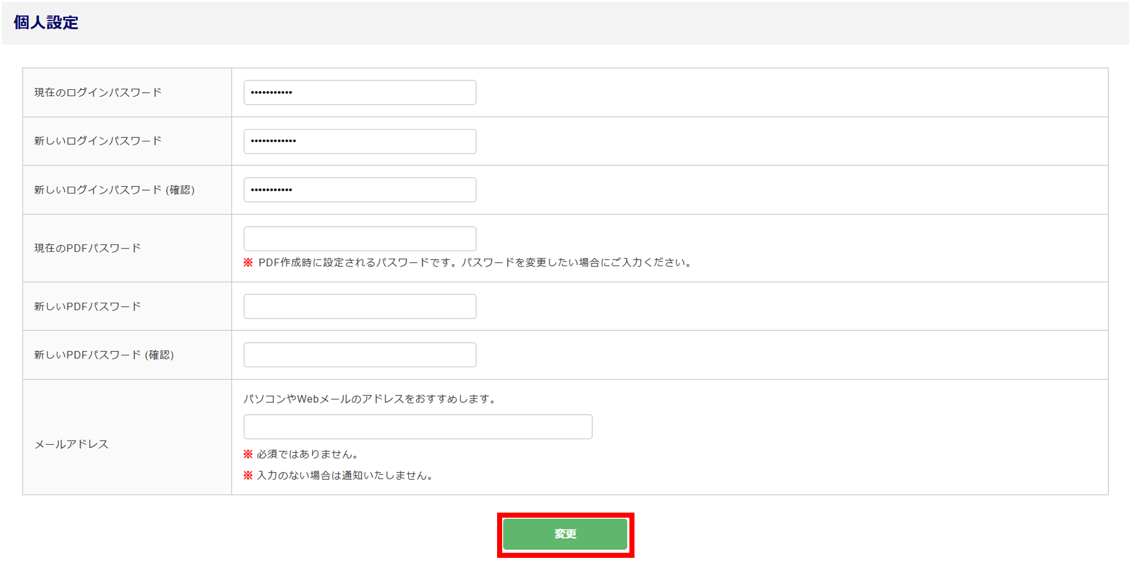Focus the 新しいPDFパスワード input field
The height and width of the screenshot is (572, 1131).
[x=360, y=306]
